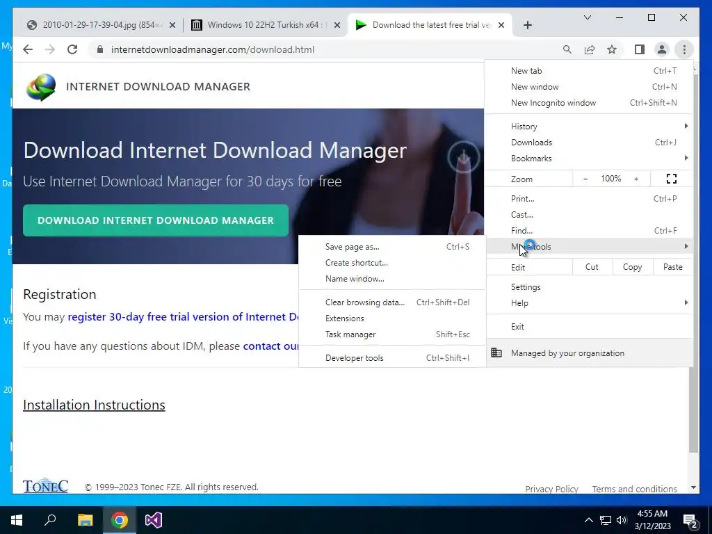Click the page vertical scrollbar thumb
Image resolution: width=712 pixels, height=534 pixels.
click(693, 264)
